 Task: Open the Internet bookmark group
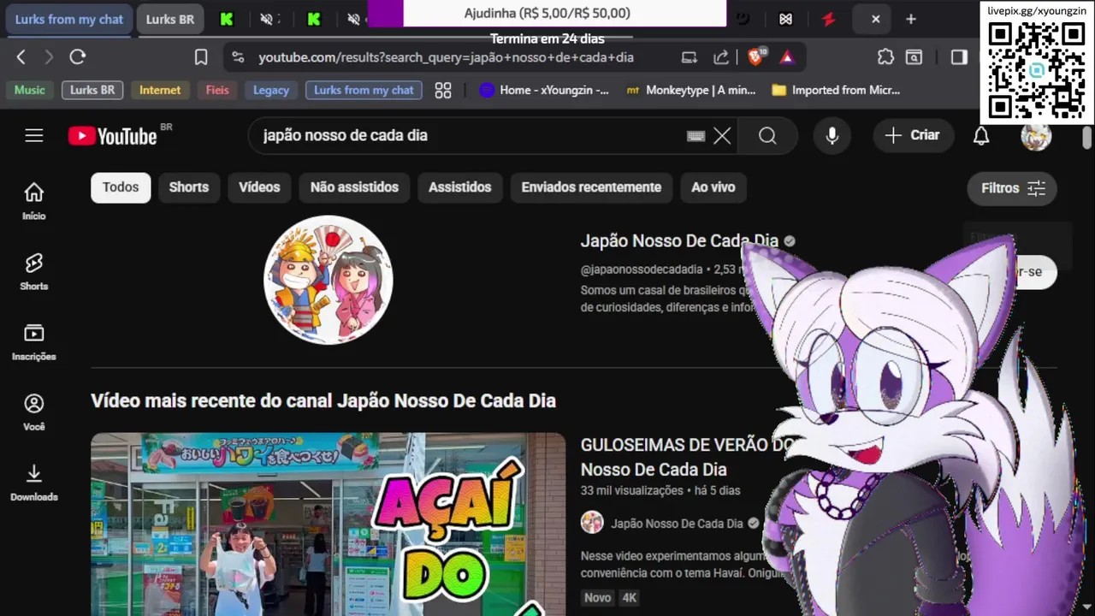click(x=160, y=90)
